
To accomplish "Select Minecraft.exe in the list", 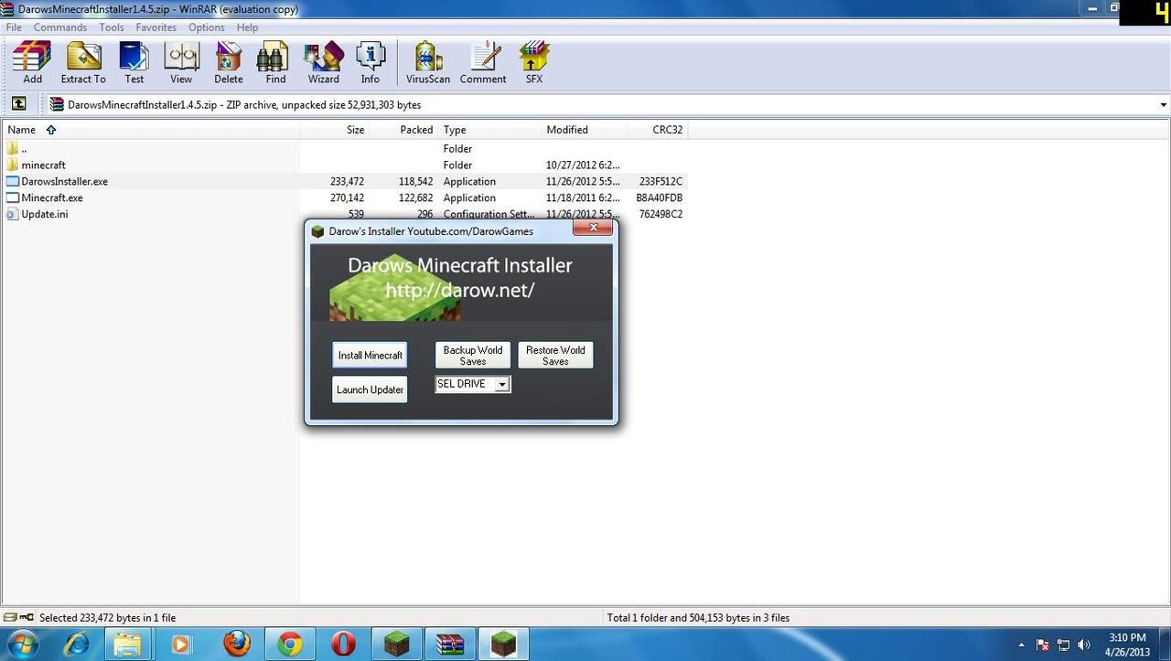I will (x=345, y=197).
